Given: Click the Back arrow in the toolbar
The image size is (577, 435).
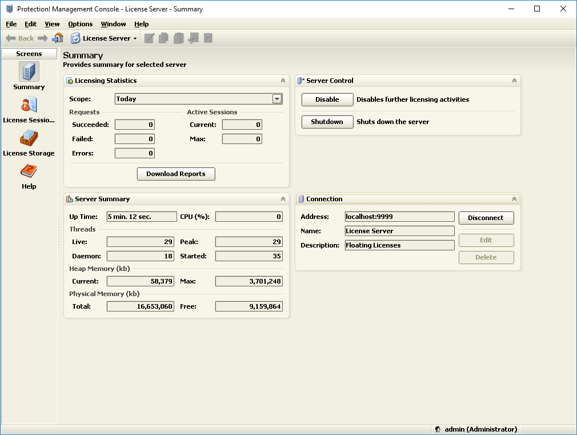Looking at the screenshot, I should click(x=19, y=38).
